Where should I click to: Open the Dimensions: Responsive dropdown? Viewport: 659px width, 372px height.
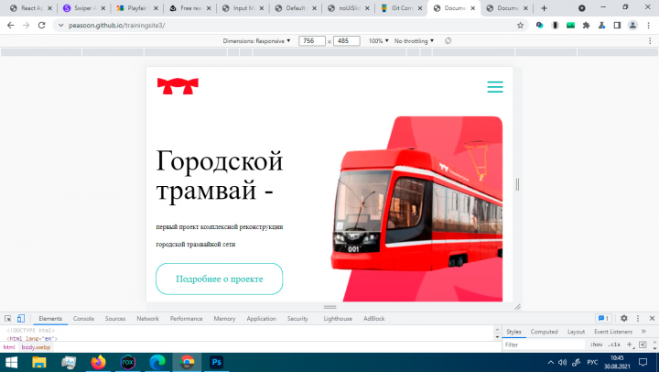(256, 41)
